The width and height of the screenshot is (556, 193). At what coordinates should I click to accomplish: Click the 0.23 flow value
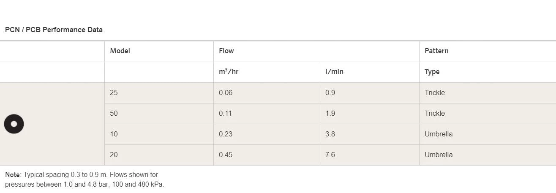(x=226, y=134)
